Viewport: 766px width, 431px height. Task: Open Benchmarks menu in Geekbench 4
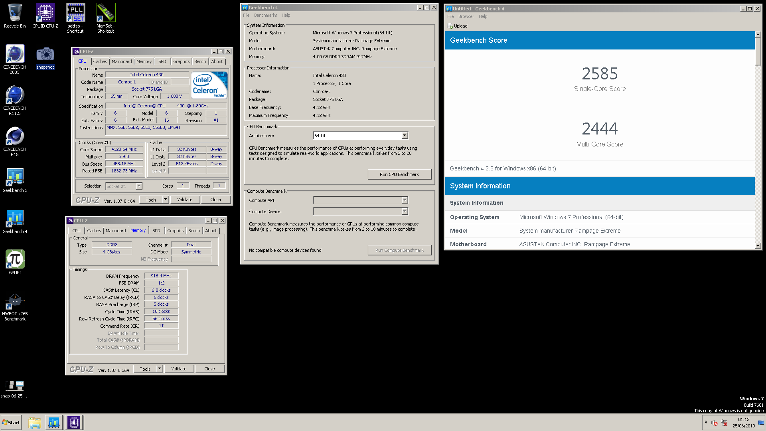click(265, 15)
